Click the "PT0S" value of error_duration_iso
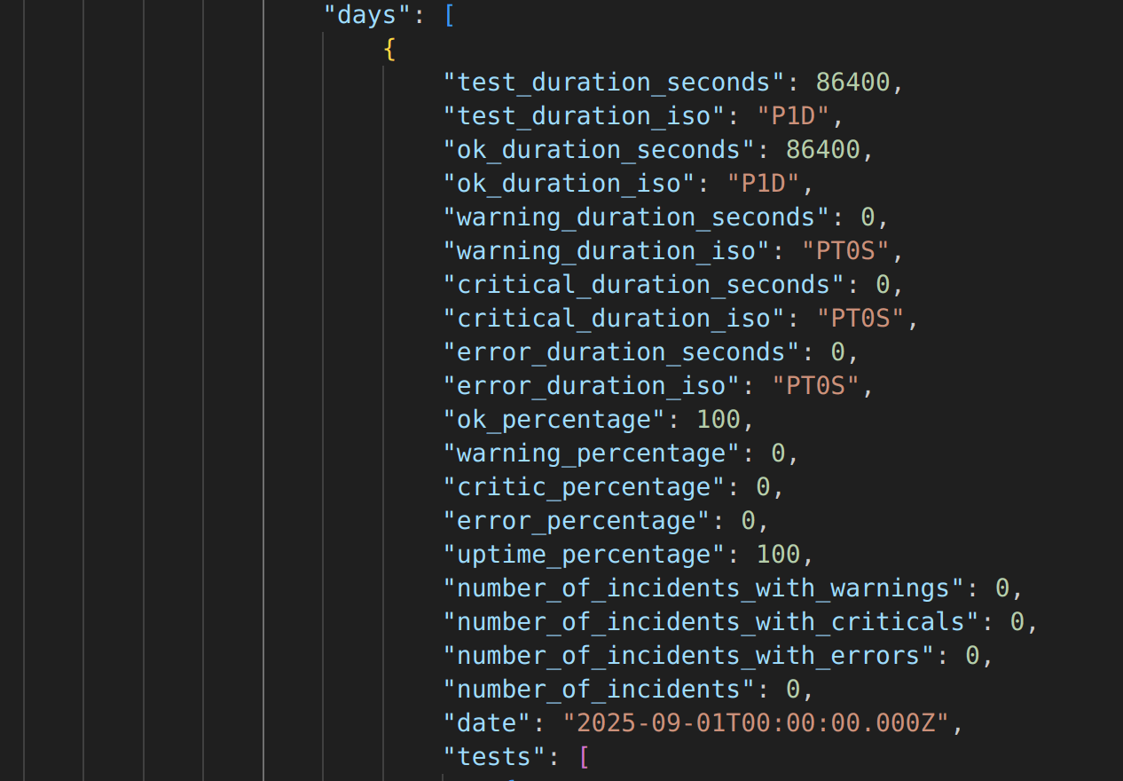1123x781 pixels. pos(816,386)
